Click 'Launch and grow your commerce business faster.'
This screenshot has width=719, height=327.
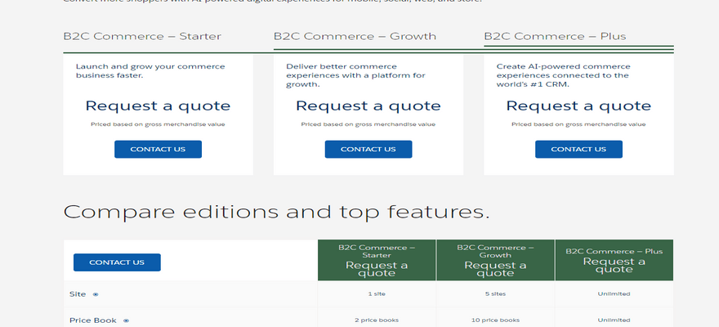click(150, 71)
